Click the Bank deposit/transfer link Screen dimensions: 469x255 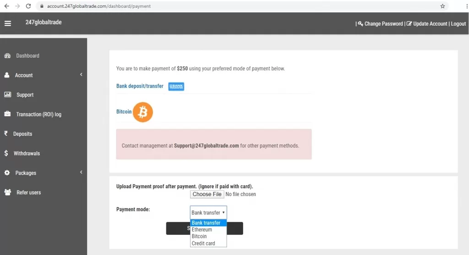(140, 86)
